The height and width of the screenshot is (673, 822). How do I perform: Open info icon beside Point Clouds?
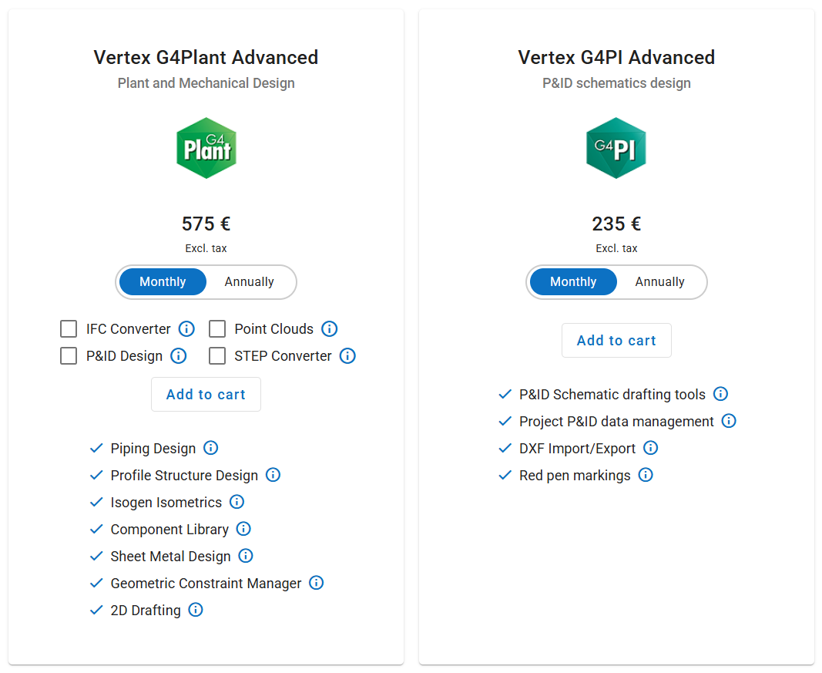[329, 329]
